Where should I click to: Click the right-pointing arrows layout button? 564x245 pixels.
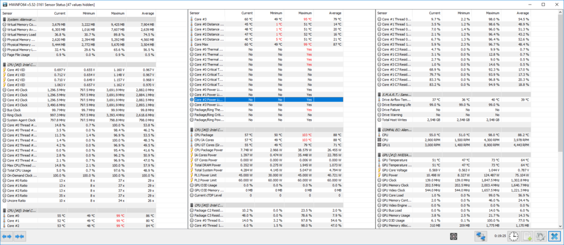point(20,236)
